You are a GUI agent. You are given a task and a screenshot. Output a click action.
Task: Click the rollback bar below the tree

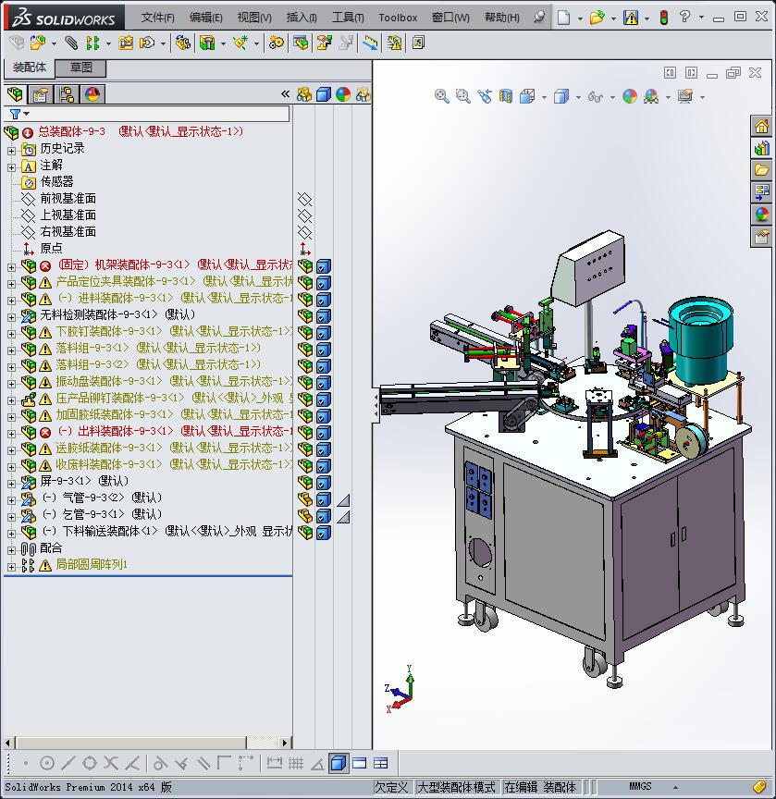coord(148,576)
